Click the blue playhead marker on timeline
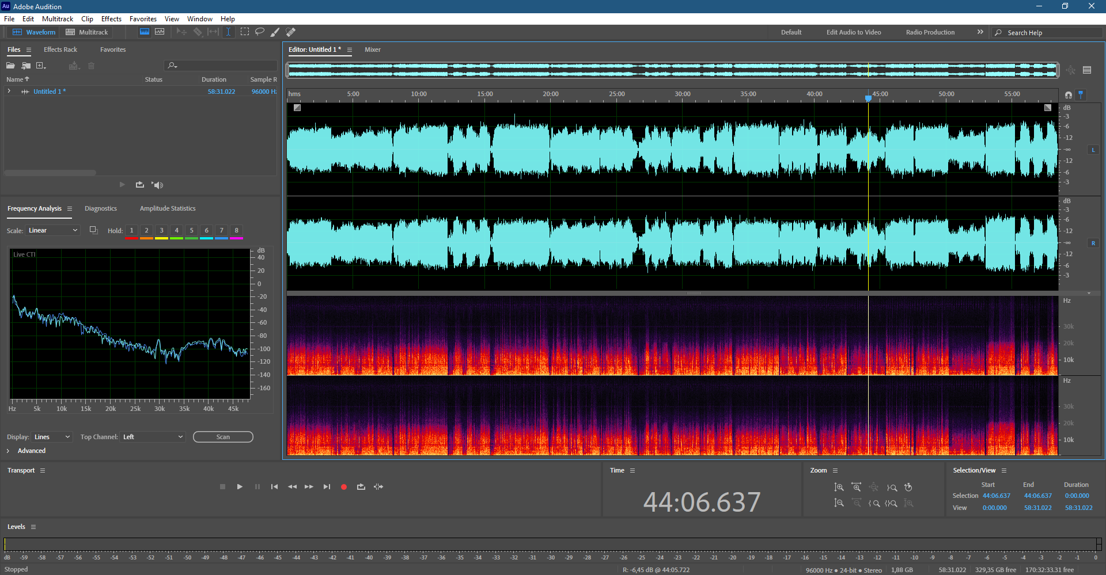The image size is (1106, 575). pyautogui.click(x=868, y=98)
